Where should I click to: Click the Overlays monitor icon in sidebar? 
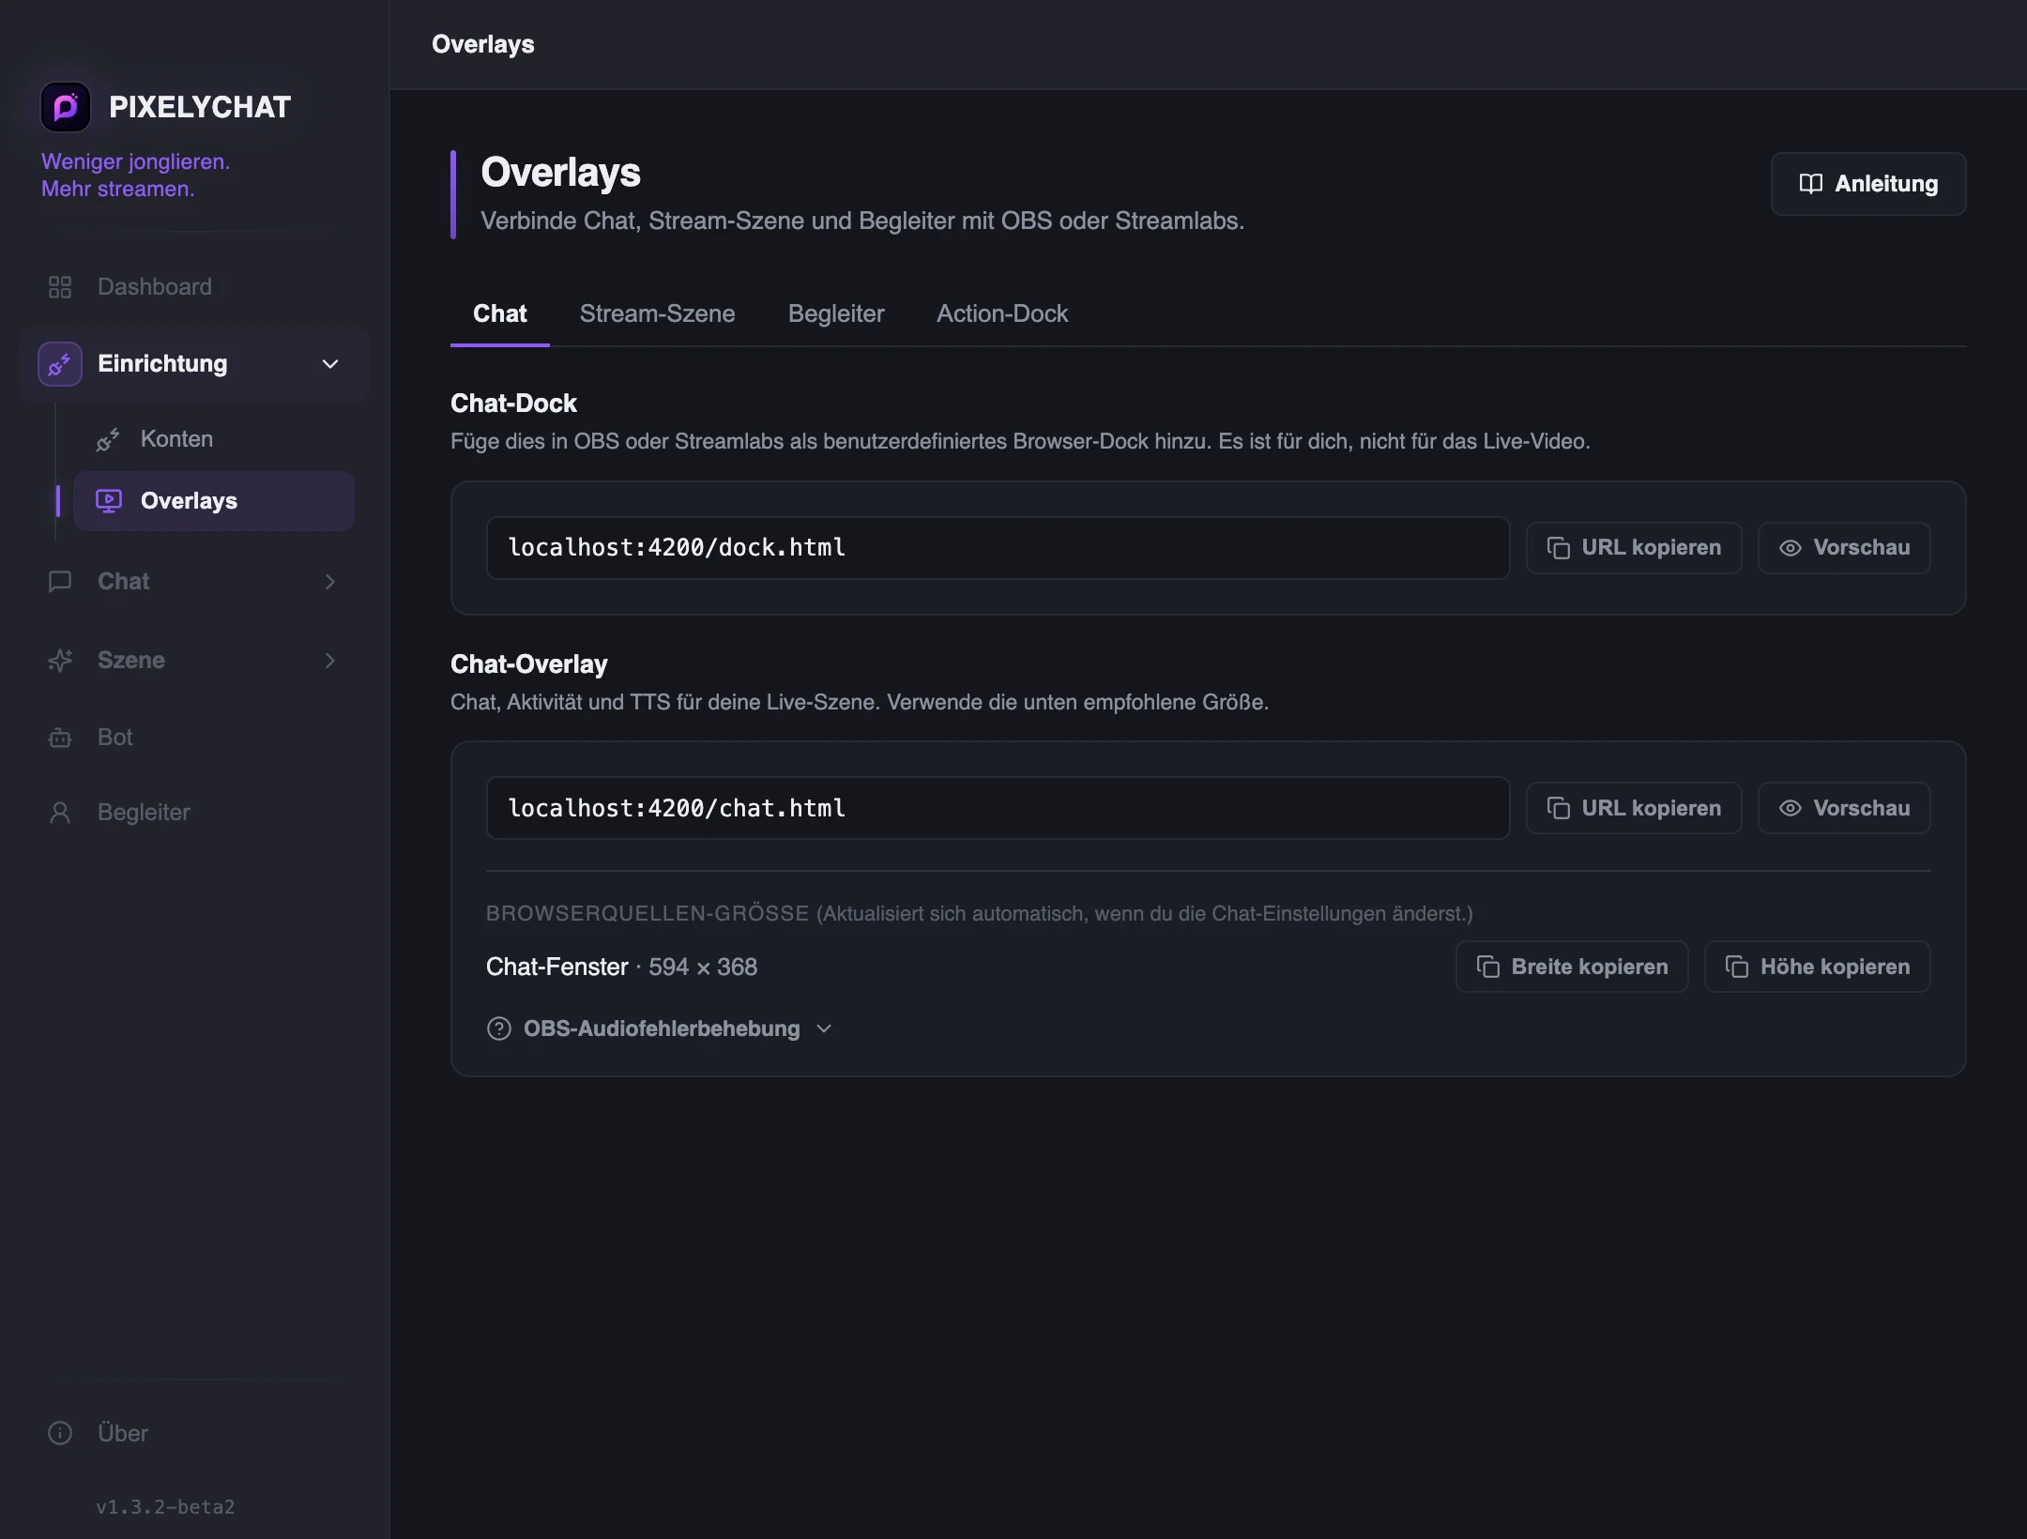tap(109, 501)
